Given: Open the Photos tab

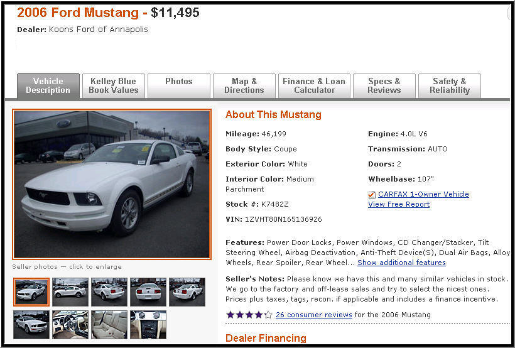Looking at the screenshot, I should click(178, 85).
